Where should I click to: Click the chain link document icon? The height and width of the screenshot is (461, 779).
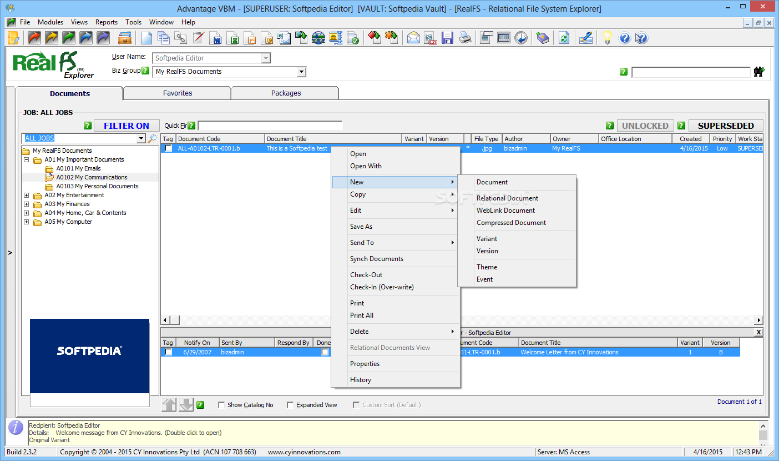point(181,38)
